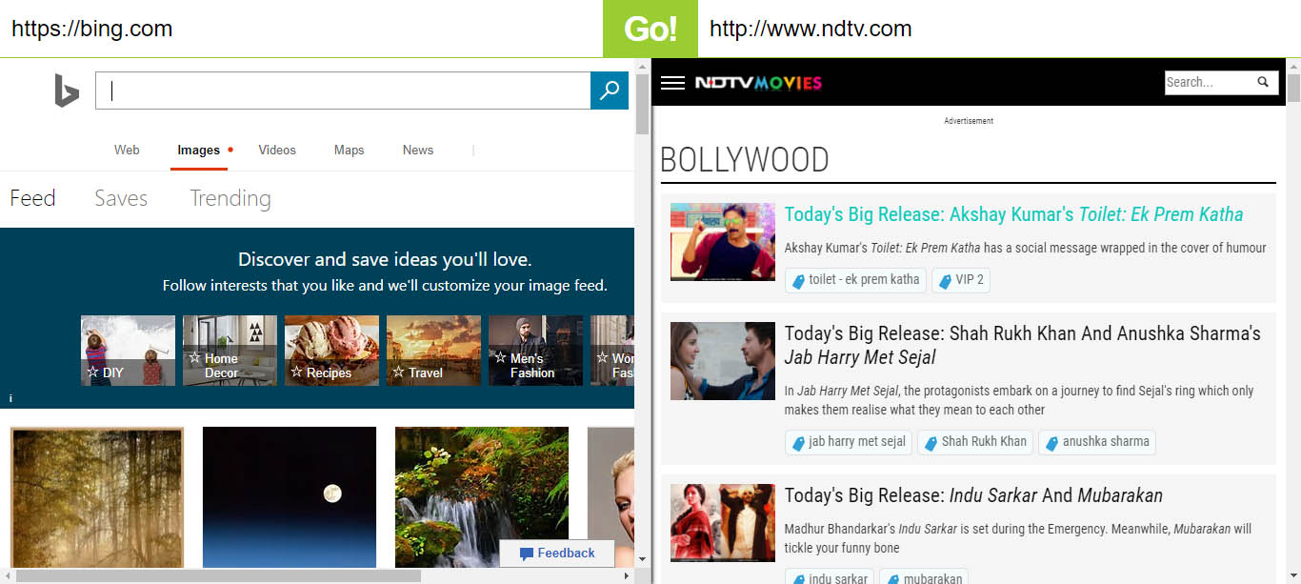The width and height of the screenshot is (1301, 584).
Task: Follow the DIY interest star tile
Action: click(x=128, y=351)
